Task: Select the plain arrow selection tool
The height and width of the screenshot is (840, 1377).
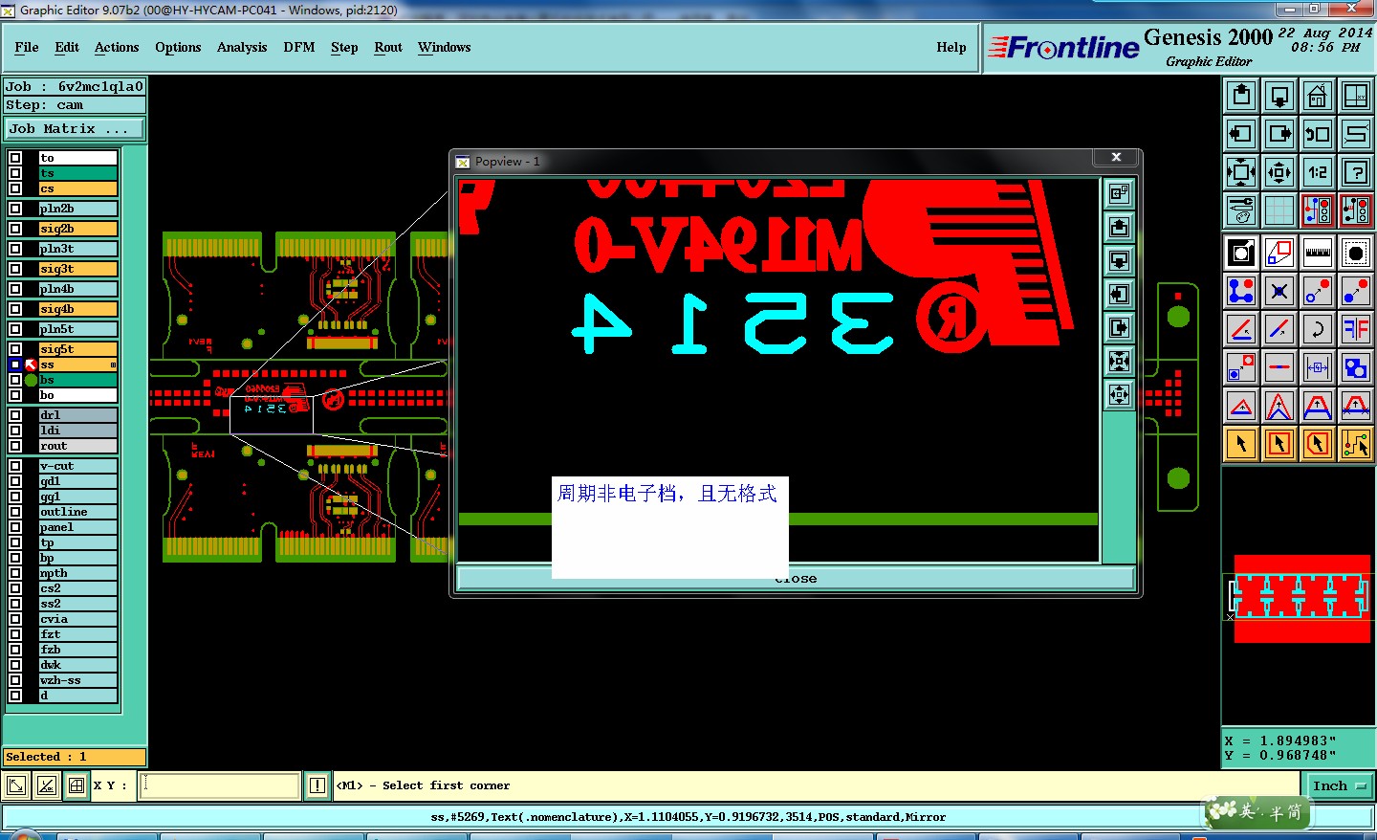Action: coord(1241,444)
